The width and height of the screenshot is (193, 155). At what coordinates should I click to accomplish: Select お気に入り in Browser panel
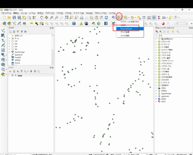point(18,36)
